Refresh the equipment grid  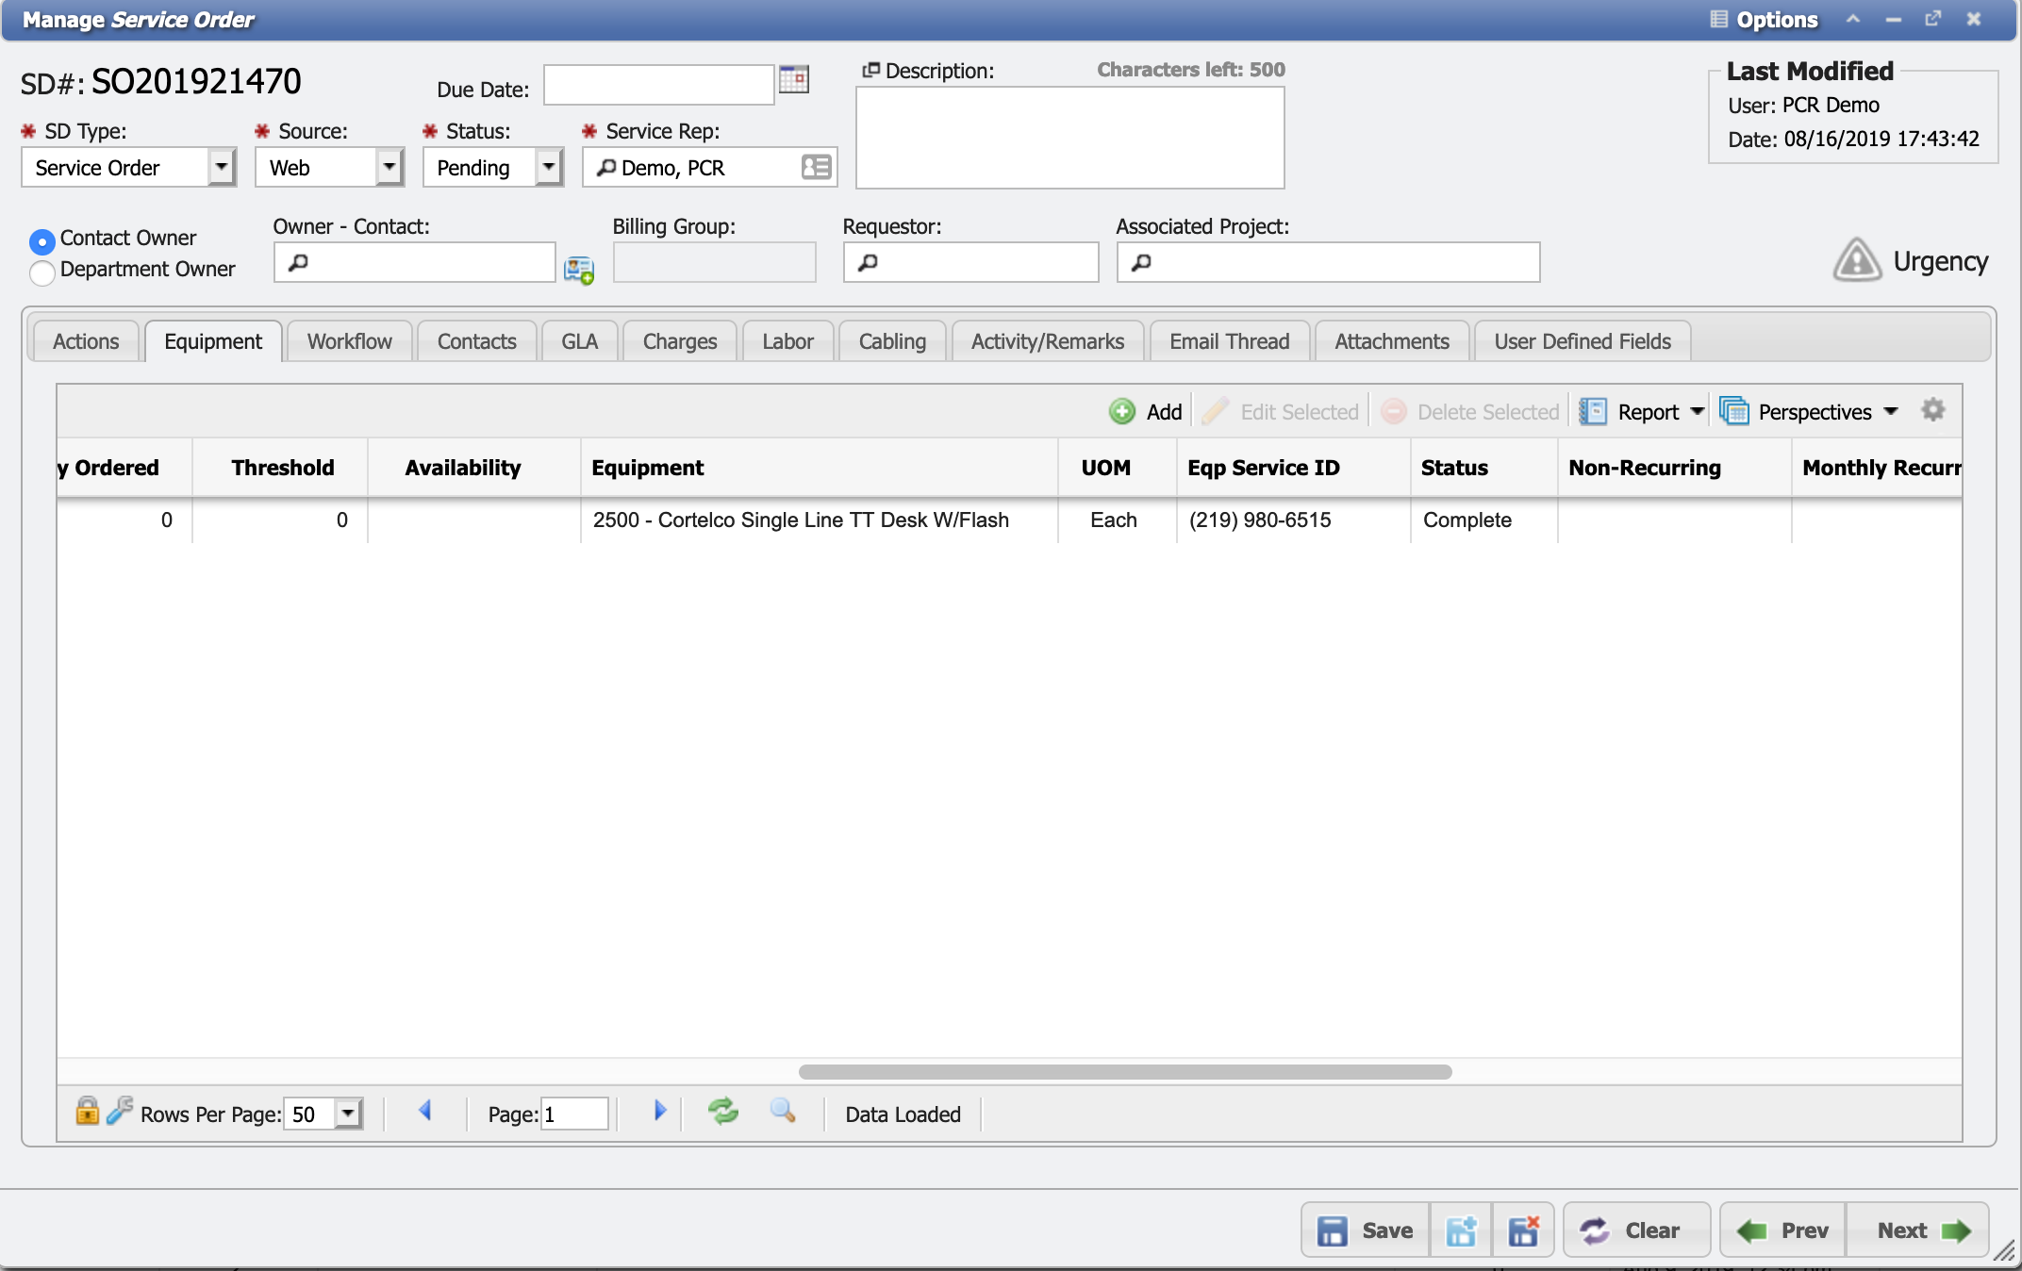pos(723,1111)
